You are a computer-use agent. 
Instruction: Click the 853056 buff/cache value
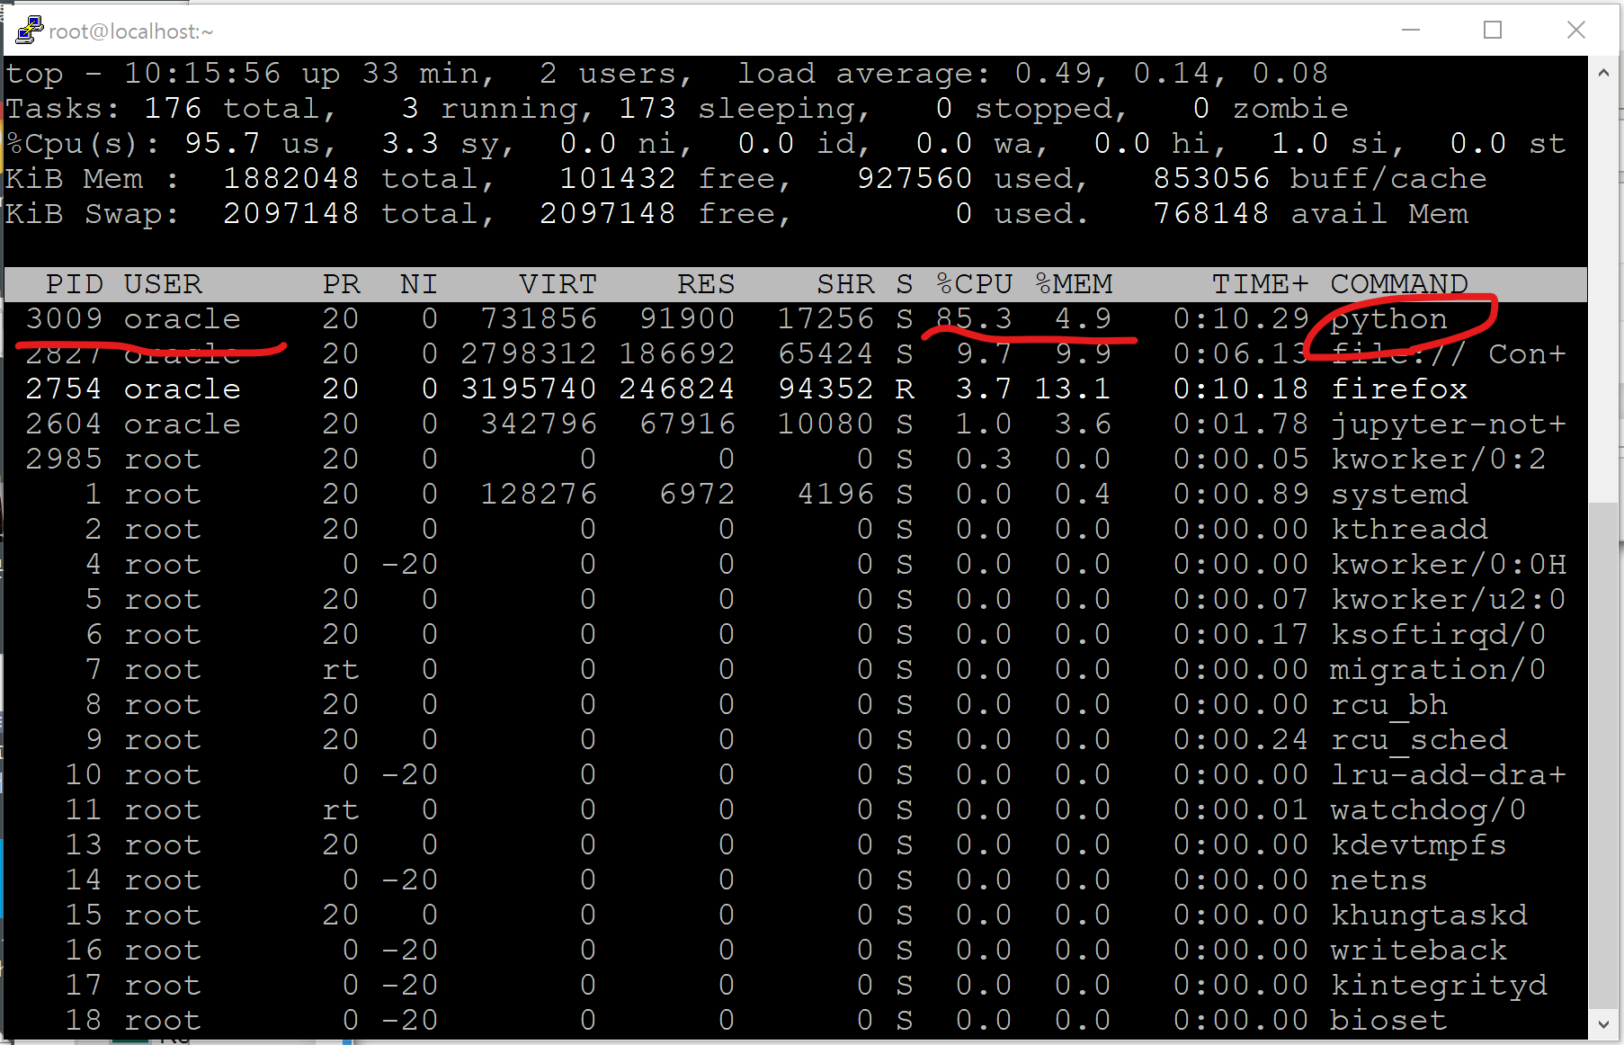tap(1211, 178)
